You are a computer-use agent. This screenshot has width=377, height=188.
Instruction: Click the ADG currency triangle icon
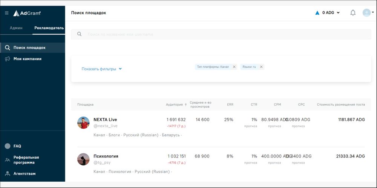coord(317,13)
